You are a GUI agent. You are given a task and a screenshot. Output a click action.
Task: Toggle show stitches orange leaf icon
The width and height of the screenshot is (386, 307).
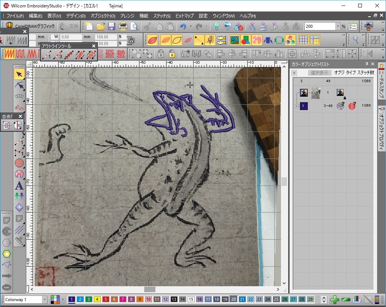pos(166,40)
